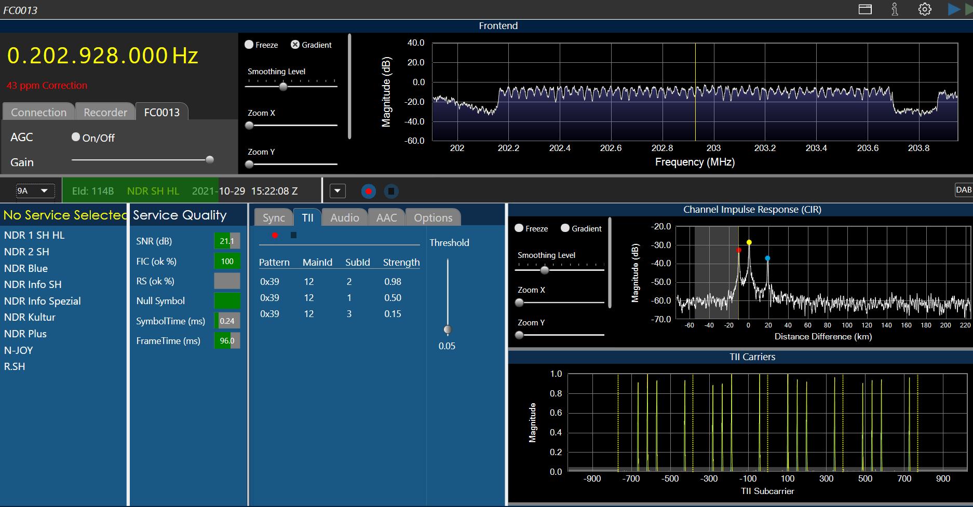Stop recording with the round stop button

pyautogui.click(x=391, y=191)
